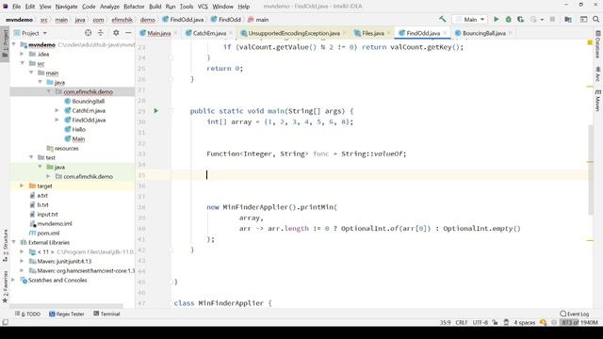Expand Scratches and Consoles
This screenshot has width=603, height=339.
pos(13,280)
